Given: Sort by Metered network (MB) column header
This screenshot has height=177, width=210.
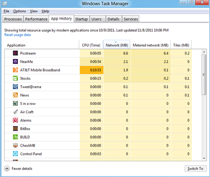Looking at the screenshot, I should (x=150, y=45).
